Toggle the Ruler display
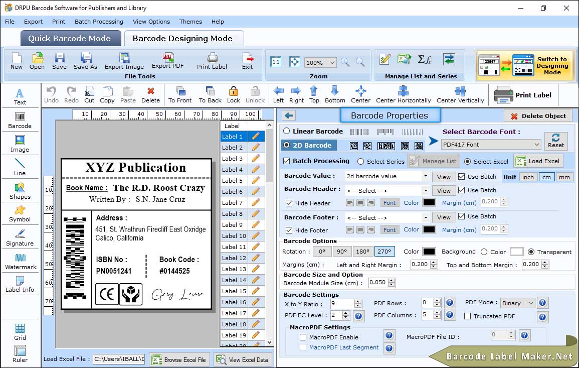The width and height of the screenshot is (579, 368). (20, 354)
